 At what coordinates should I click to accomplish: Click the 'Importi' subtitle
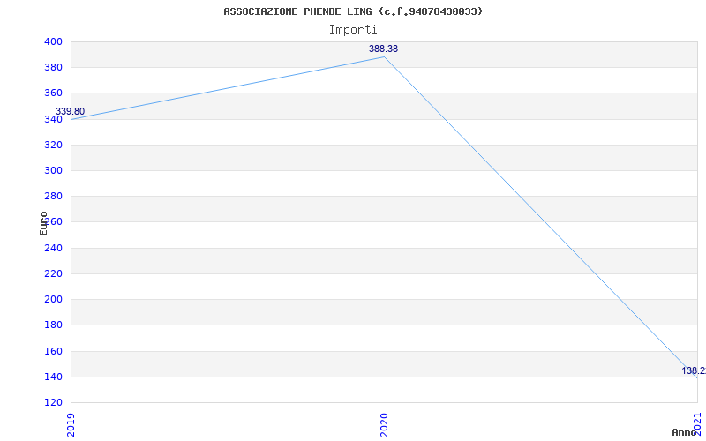coord(353,30)
